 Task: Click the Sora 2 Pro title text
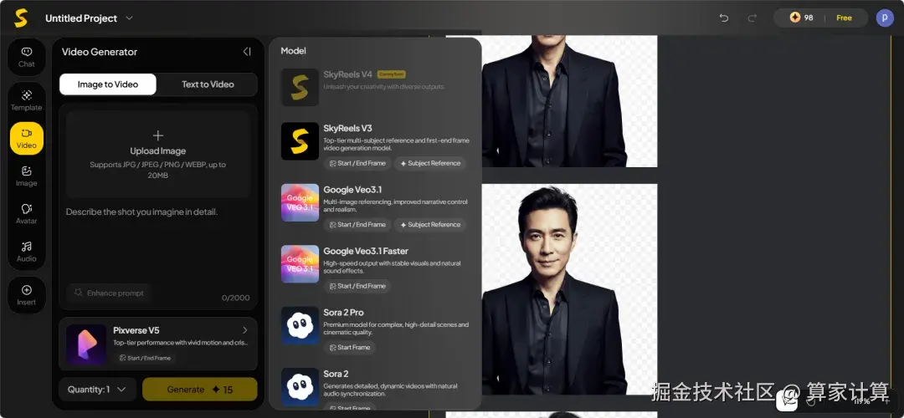(344, 313)
